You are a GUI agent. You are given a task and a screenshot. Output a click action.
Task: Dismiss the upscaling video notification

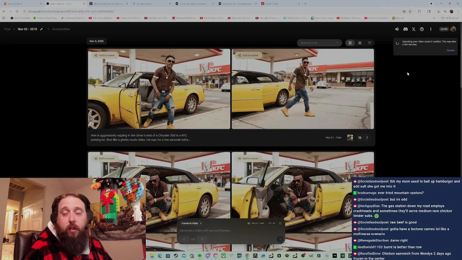[x=450, y=50]
